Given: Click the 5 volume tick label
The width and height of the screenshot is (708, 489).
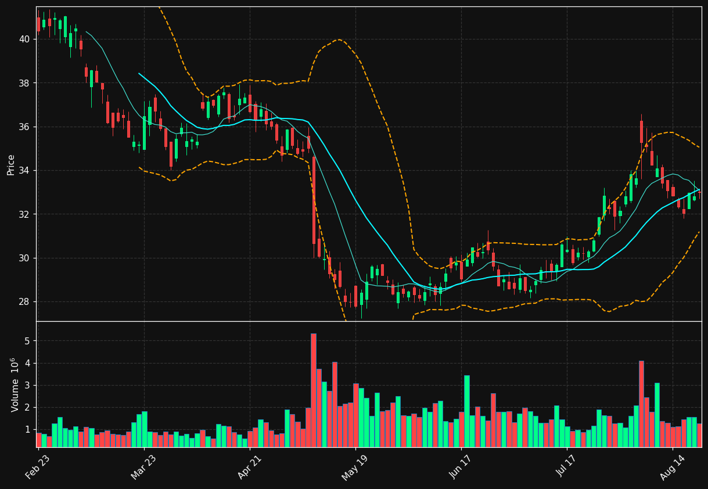Looking at the screenshot, I should pos(27,341).
